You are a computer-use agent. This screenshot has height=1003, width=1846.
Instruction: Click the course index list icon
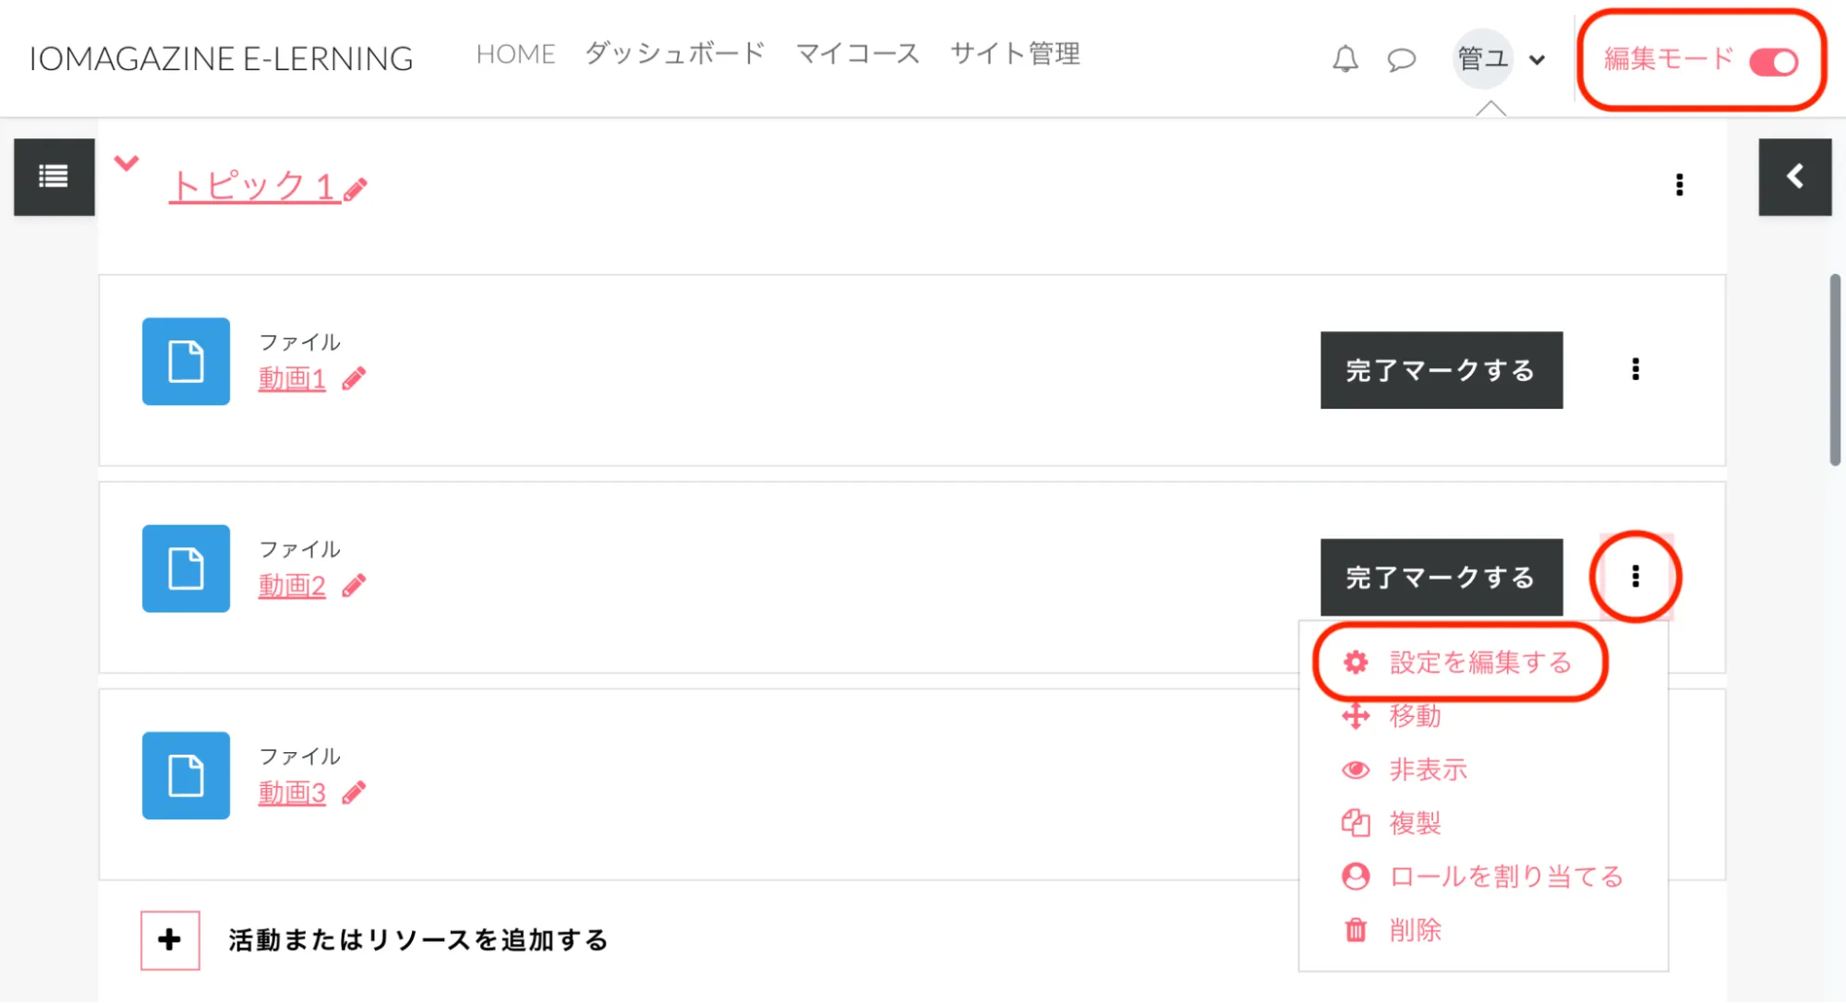[54, 176]
